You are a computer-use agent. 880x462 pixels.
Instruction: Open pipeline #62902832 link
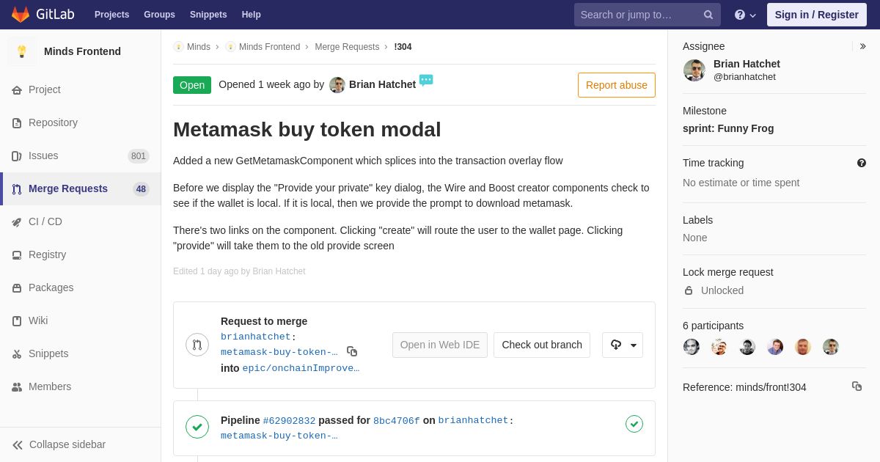point(289,421)
